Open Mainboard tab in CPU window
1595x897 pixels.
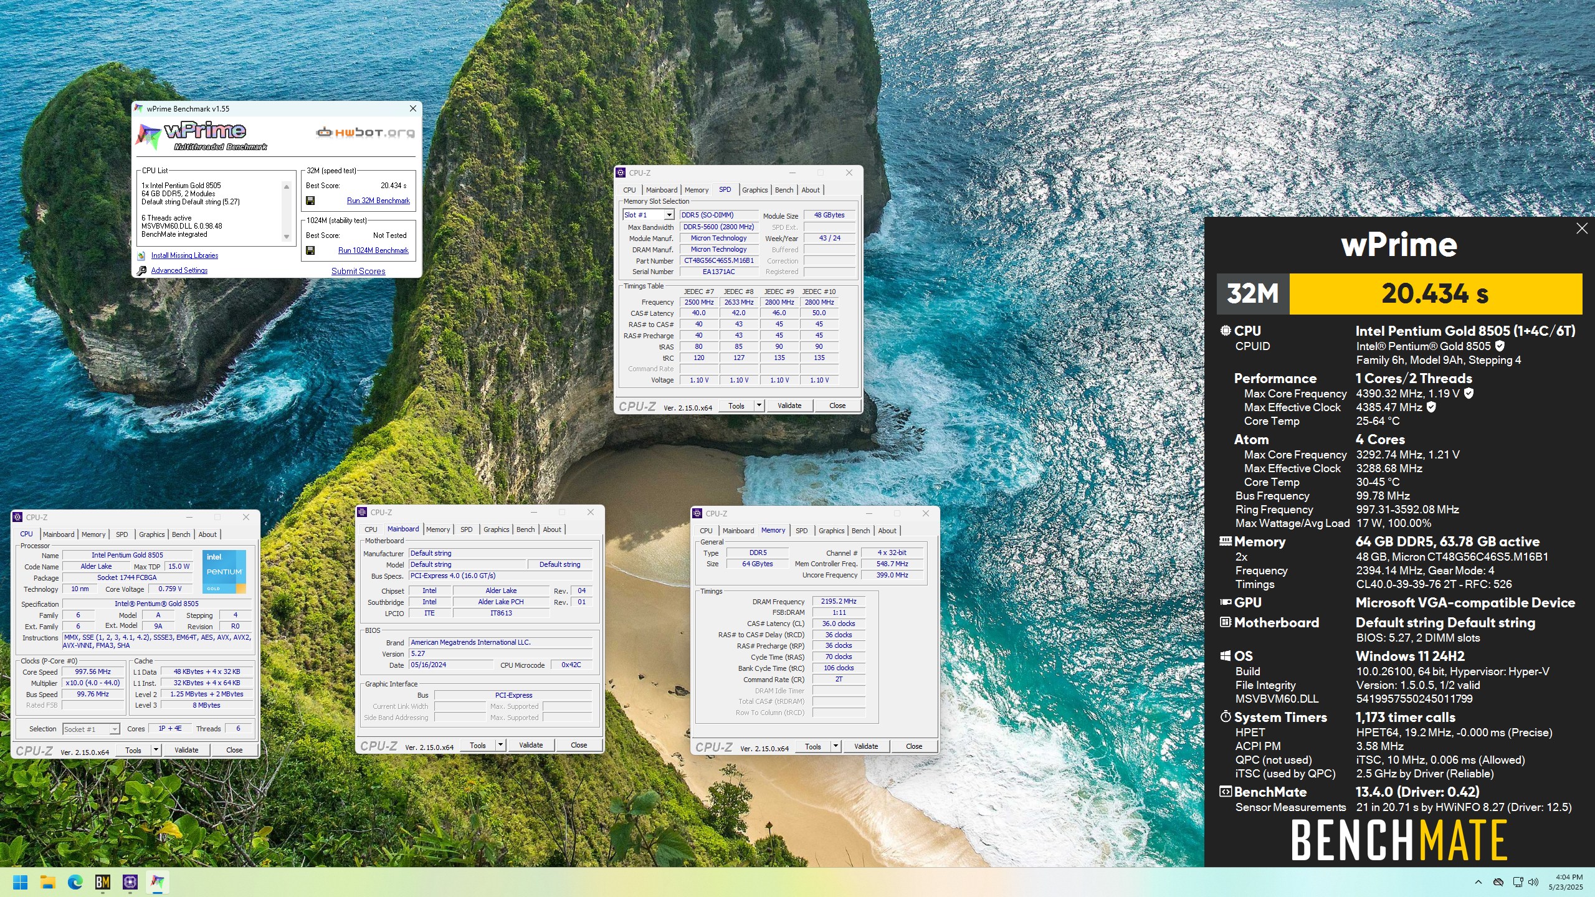(59, 534)
